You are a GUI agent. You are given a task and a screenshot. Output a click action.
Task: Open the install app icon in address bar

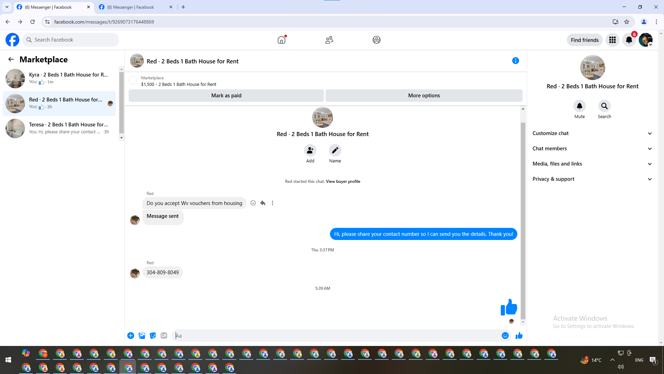[616, 22]
